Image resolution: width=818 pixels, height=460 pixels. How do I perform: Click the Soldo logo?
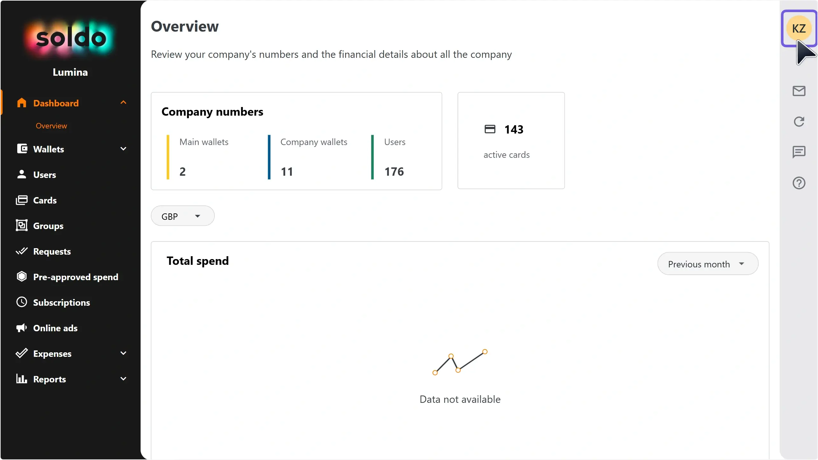(x=71, y=38)
